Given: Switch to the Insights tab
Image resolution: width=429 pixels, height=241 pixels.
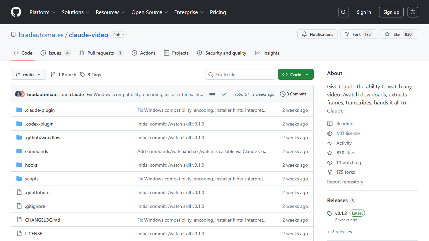Looking at the screenshot, I should coord(267,53).
